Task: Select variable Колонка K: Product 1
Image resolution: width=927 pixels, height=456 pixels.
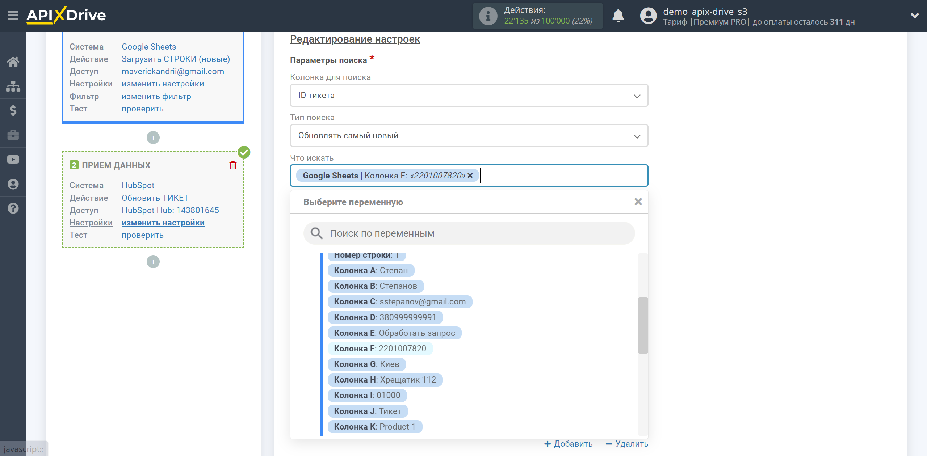Action: click(375, 427)
